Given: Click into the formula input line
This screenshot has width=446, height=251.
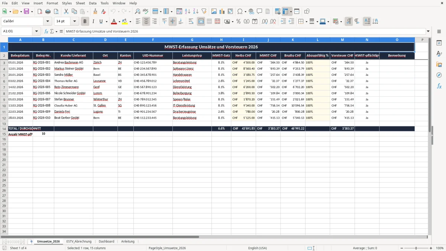Looking at the screenshot, I should [245, 31].
